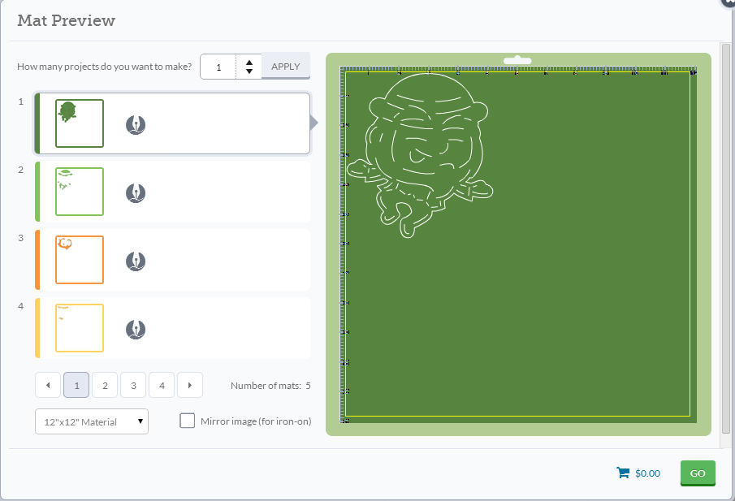
Task: Click the pen icon on mat 1
Action: (x=136, y=125)
